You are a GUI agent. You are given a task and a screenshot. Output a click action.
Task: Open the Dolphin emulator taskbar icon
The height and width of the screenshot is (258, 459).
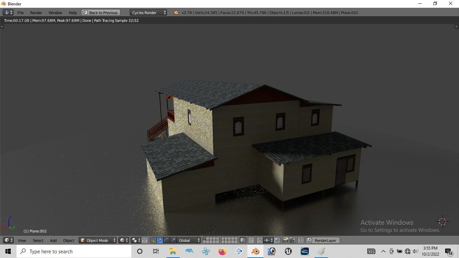tap(189, 251)
